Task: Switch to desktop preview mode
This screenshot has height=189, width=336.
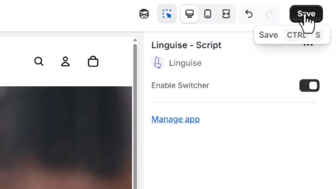Action: (x=189, y=14)
